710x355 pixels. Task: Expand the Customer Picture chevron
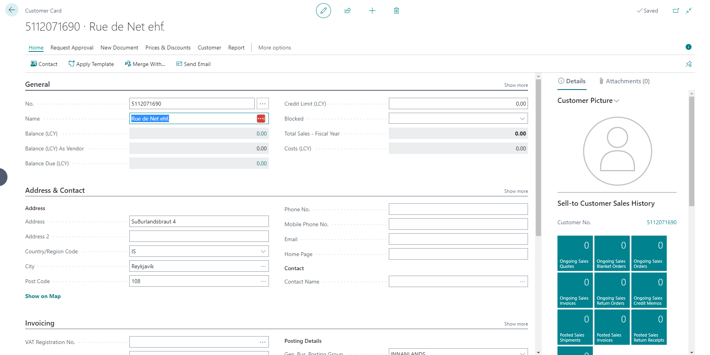(617, 101)
